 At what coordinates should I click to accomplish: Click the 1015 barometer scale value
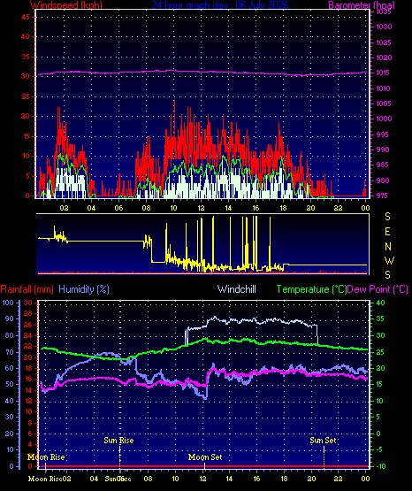383,73
